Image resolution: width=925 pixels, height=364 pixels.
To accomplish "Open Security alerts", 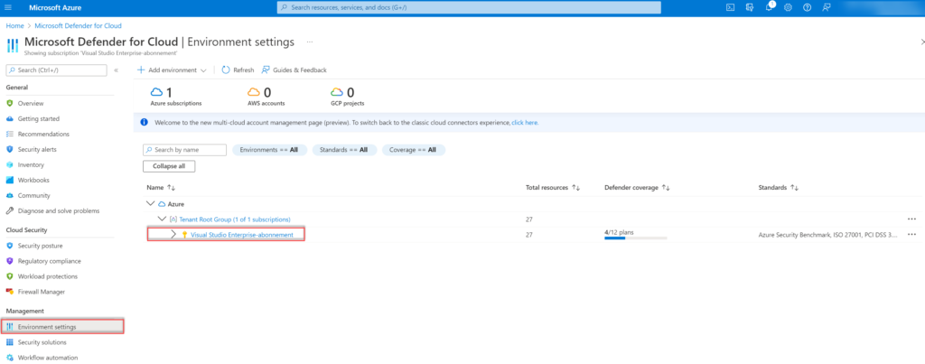I will pyautogui.click(x=37, y=149).
